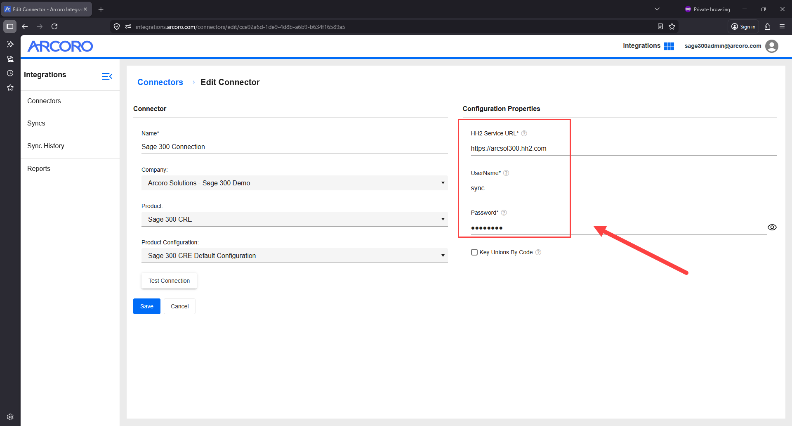The height and width of the screenshot is (426, 792).
Task: Show help for HH2 Service URL
Action: (x=524, y=133)
